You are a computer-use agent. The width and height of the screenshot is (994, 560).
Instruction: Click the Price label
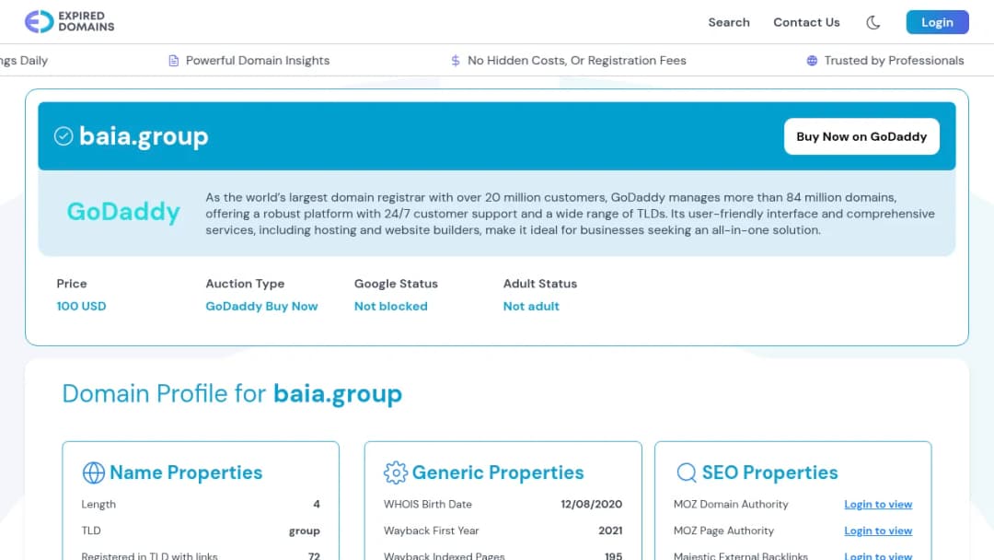pyautogui.click(x=72, y=284)
